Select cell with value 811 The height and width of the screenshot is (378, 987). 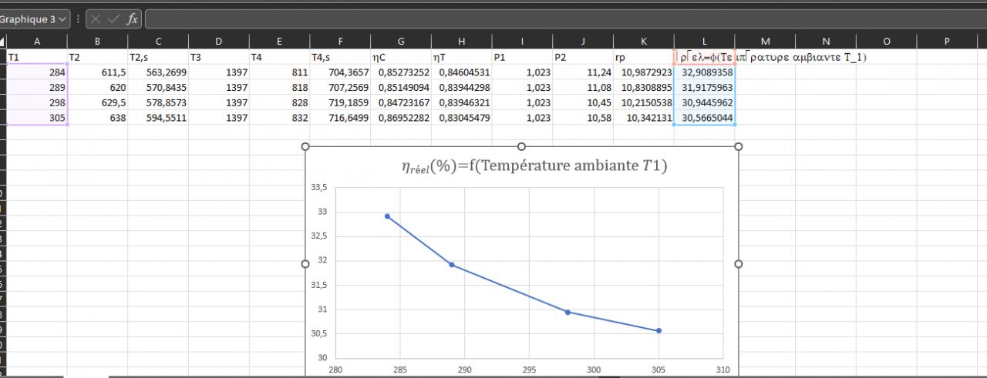[x=279, y=72]
